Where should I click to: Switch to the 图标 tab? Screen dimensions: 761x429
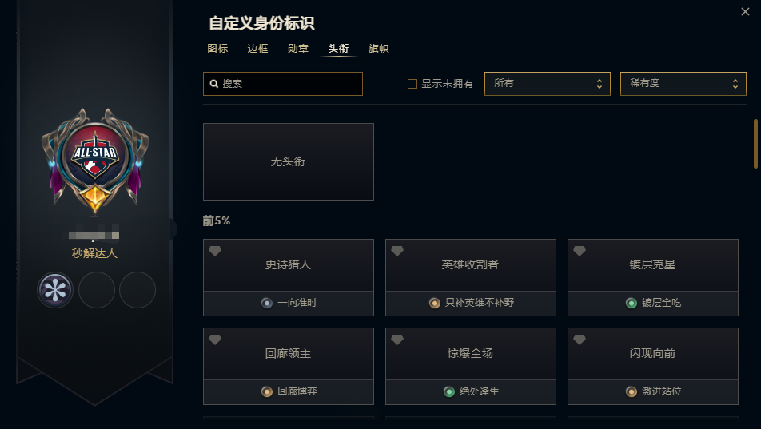click(217, 49)
